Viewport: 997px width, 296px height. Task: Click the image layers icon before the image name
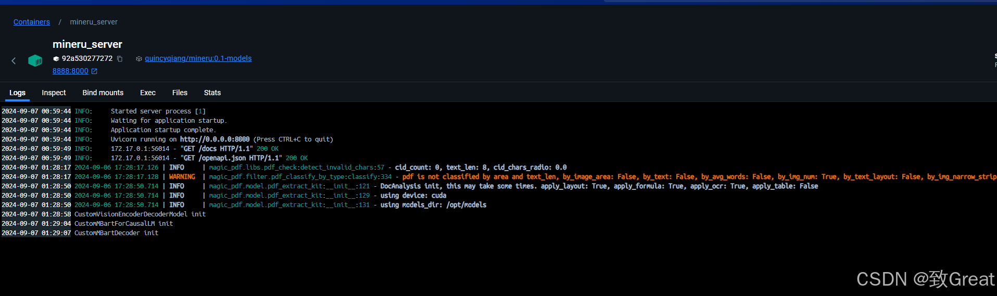139,59
